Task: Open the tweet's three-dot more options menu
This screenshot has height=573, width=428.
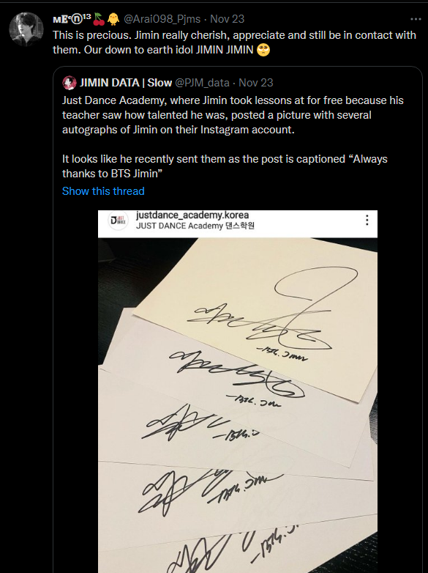Action: [x=416, y=19]
